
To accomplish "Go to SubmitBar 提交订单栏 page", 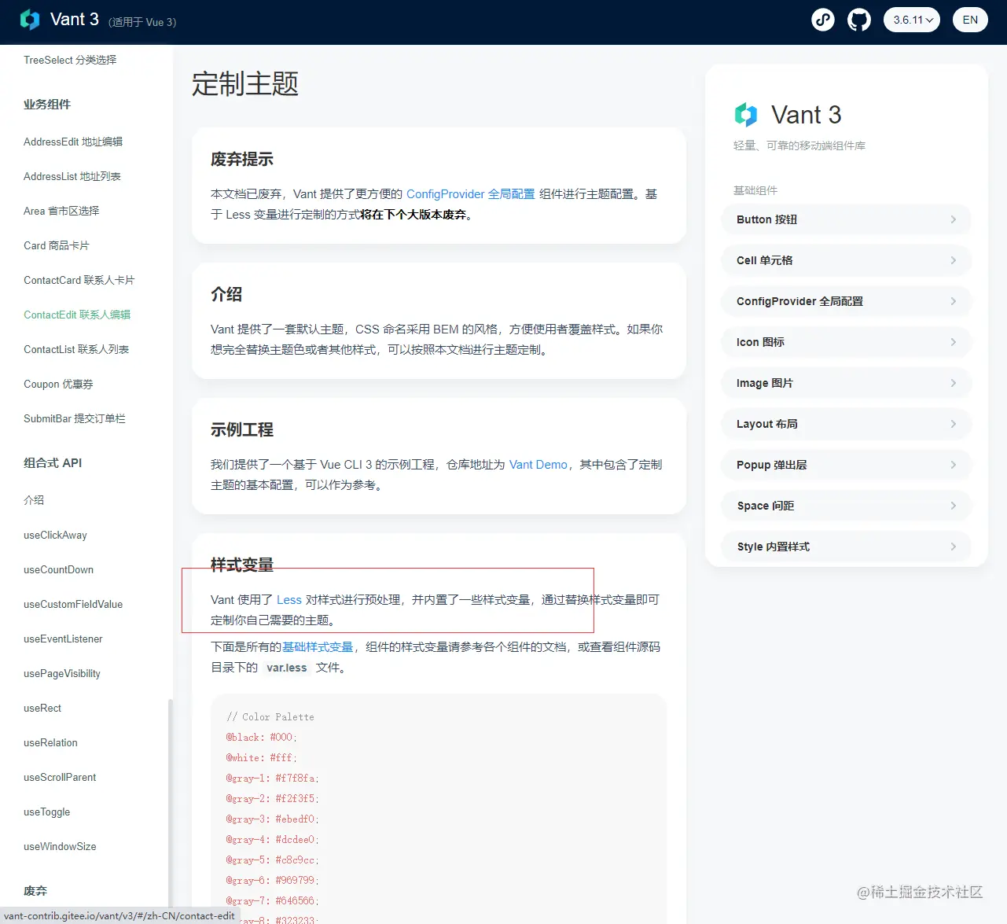I will [75, 418].
